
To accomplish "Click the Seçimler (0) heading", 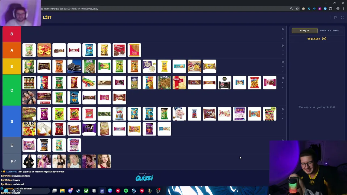I will click(x=317, y=39).
